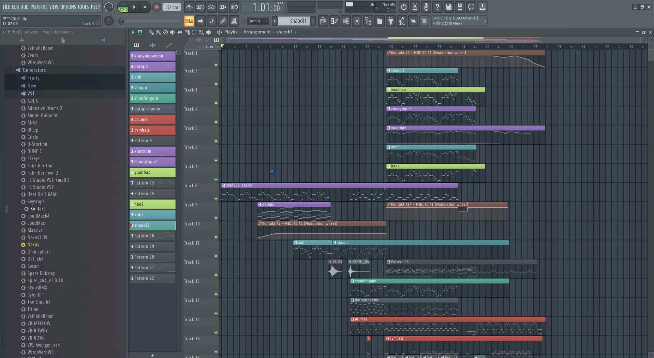
Task: Toggle the typing keyboard to piano icon
Action: pyautogui.click(x=189, y=21)
